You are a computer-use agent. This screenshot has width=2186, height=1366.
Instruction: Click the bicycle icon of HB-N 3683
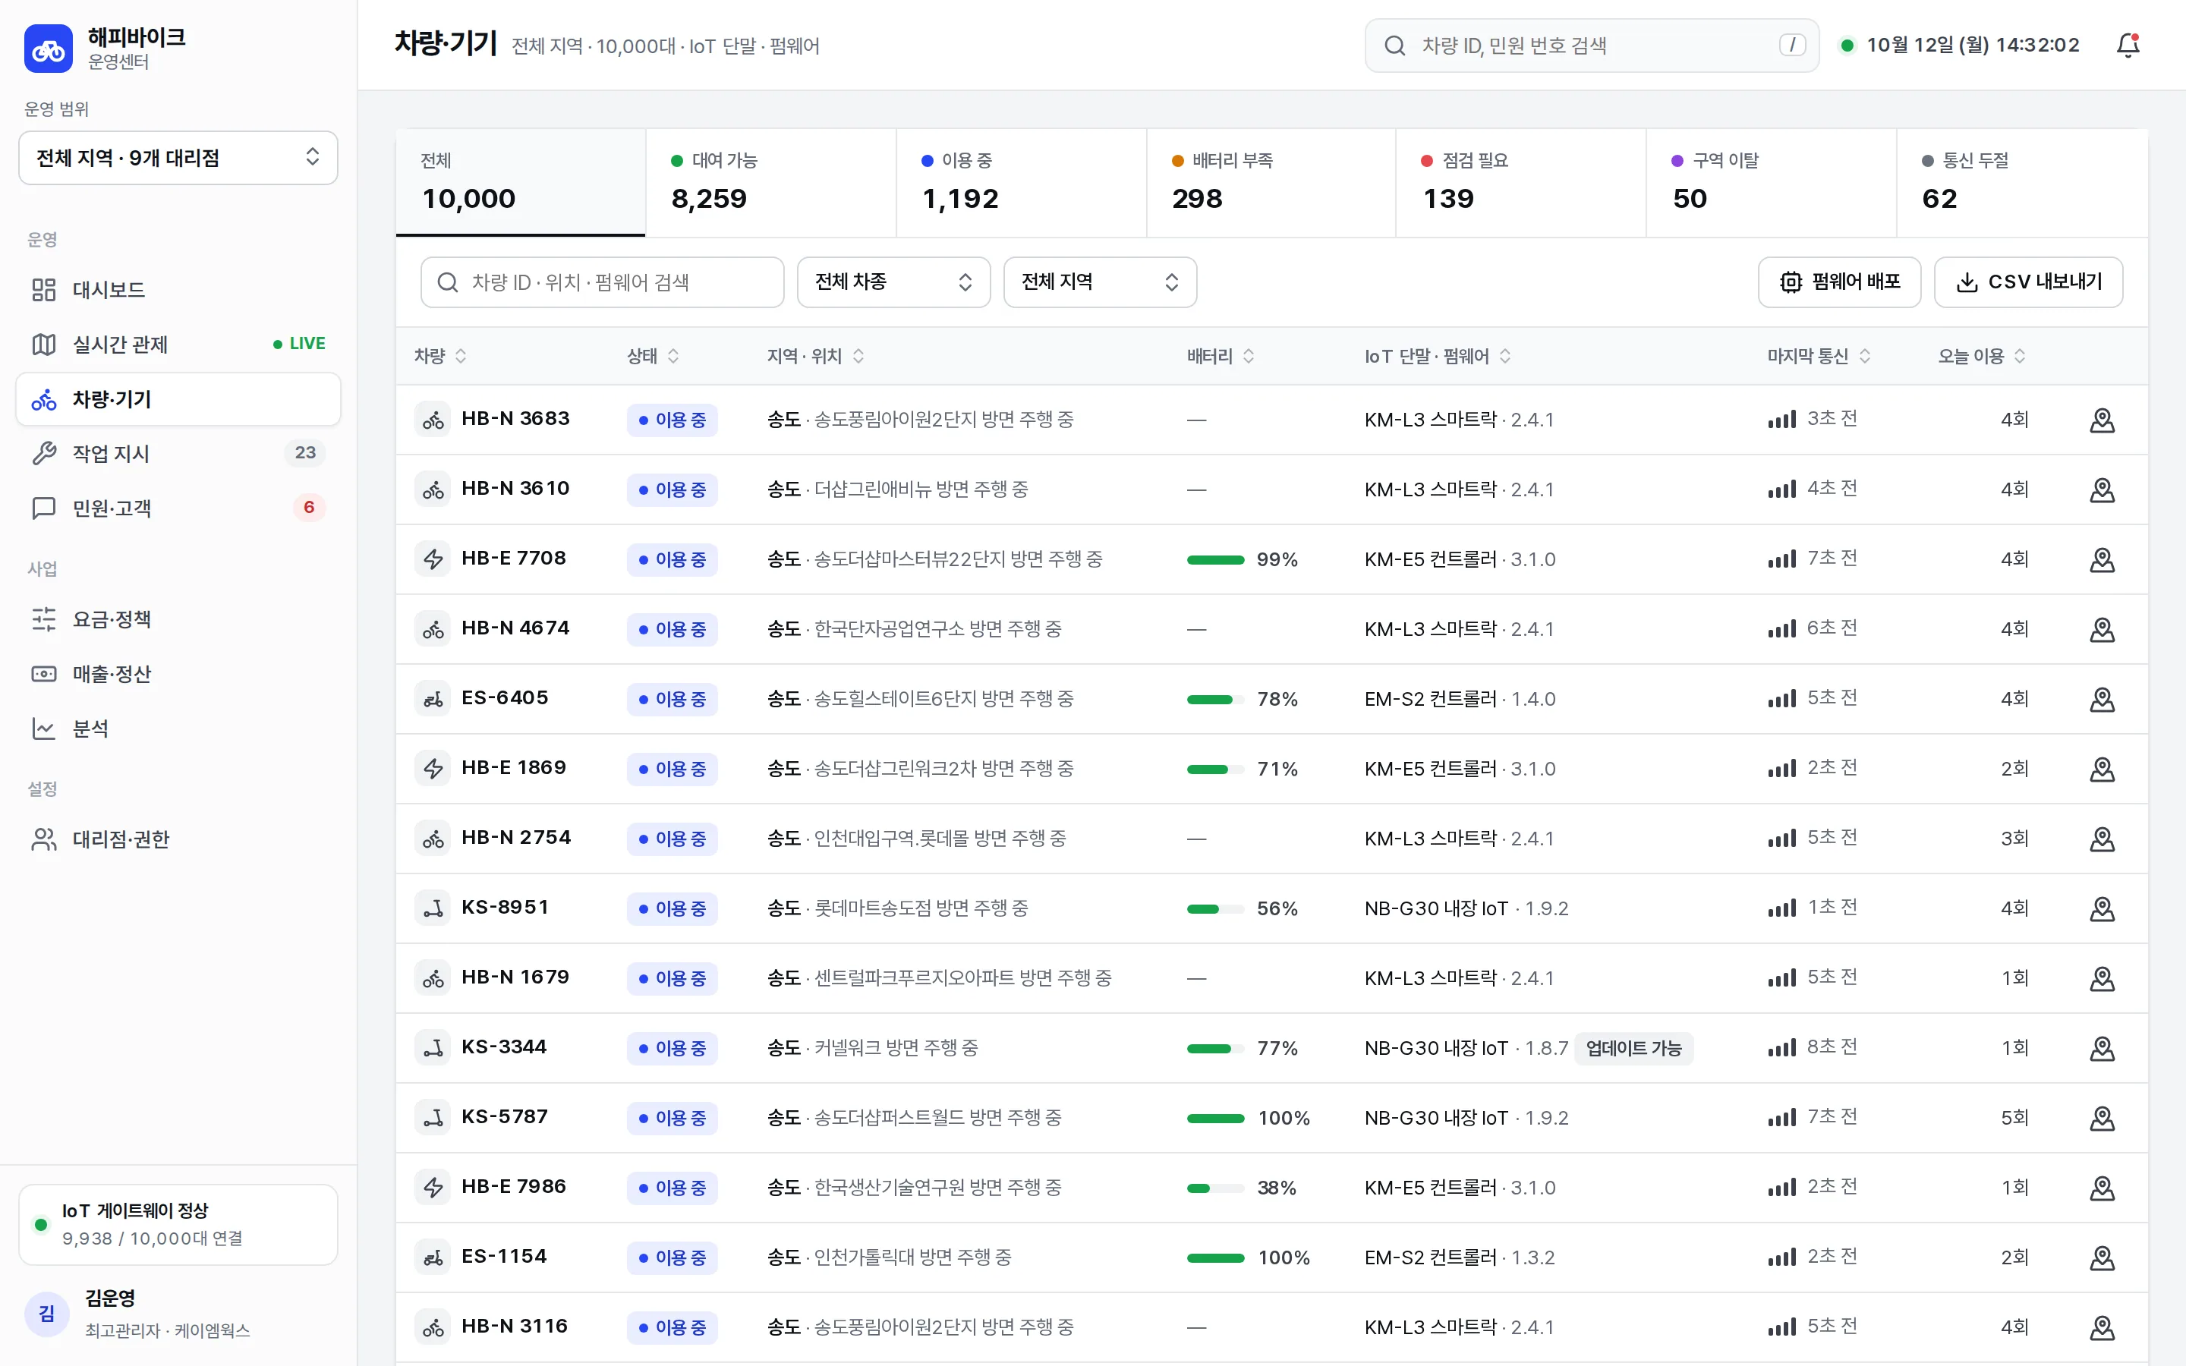click(x=433, y=420)
